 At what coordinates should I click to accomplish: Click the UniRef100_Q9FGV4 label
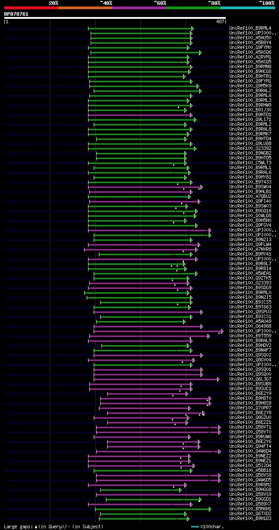(250, 225)
